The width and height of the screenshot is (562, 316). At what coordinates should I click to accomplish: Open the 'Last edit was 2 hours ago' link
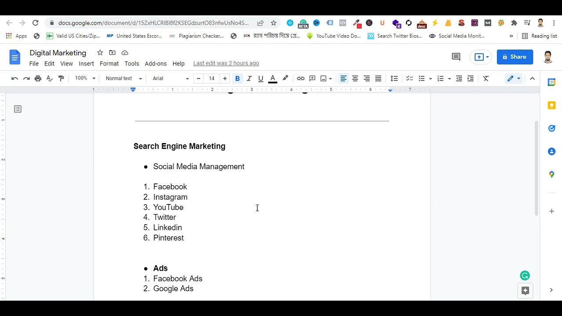point(226,64)
